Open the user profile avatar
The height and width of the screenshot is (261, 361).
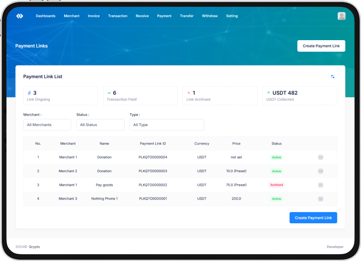(341, 16)
